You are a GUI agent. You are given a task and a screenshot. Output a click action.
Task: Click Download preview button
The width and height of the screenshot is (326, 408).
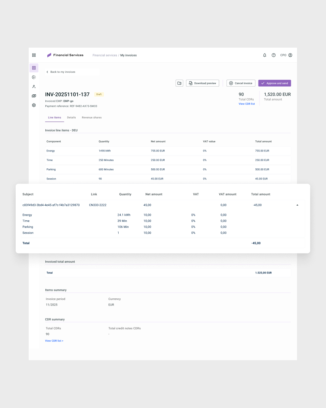point(202,83)
